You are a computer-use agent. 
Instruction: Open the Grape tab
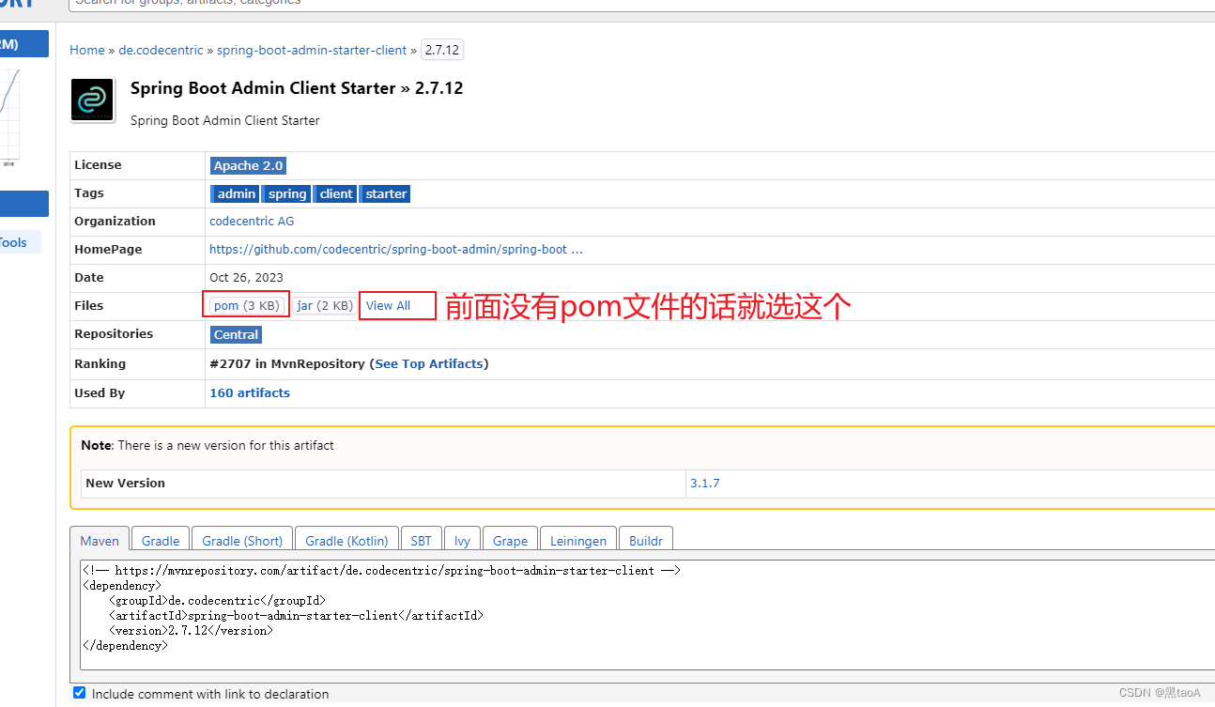[510, 541]
